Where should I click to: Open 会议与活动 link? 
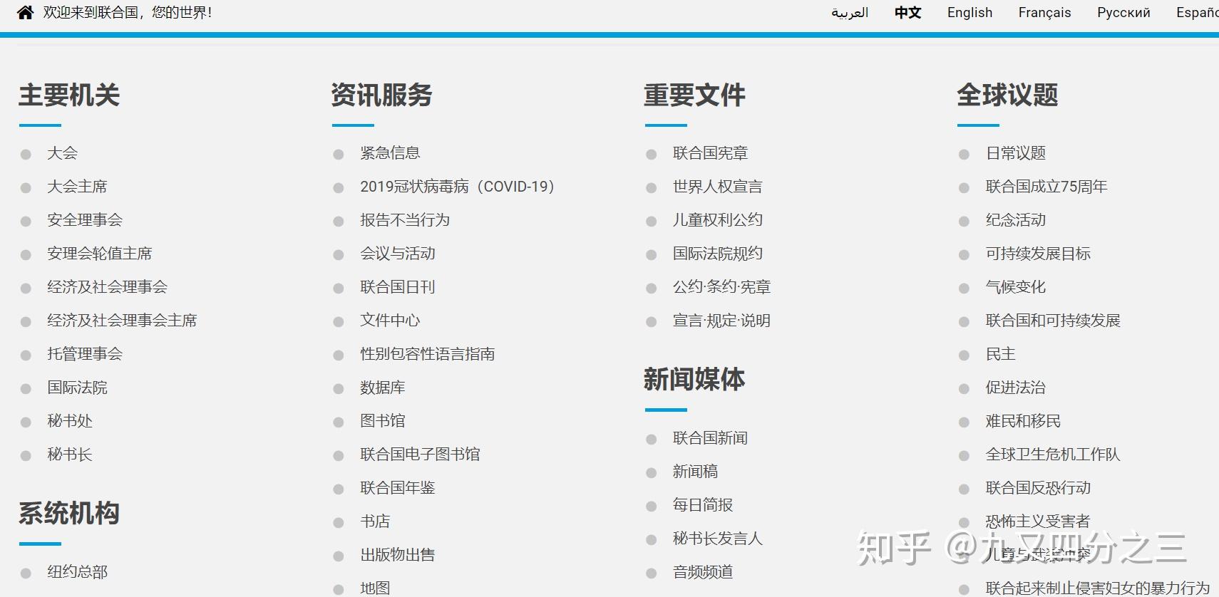(x=398, y=254)
